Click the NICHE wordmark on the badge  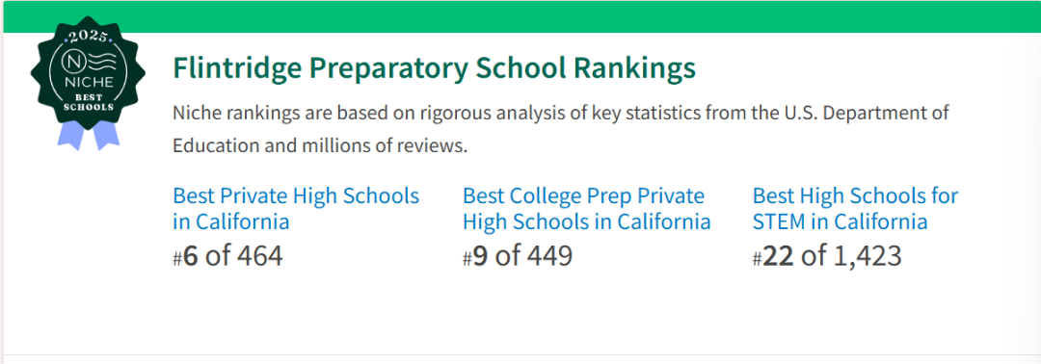(x=87, y=83)
